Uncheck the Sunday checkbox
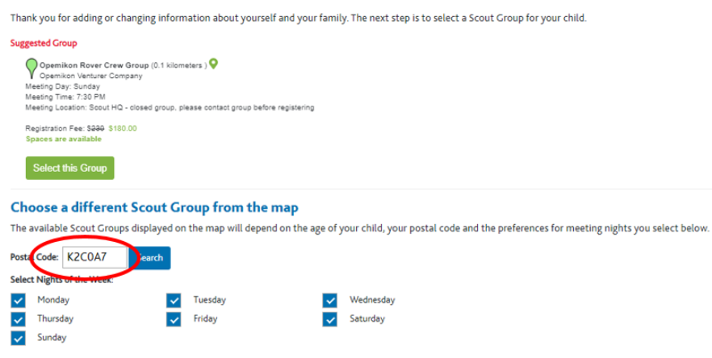This screenshot has width=712, height=358. pyautogui.click(x=19, y=338)
